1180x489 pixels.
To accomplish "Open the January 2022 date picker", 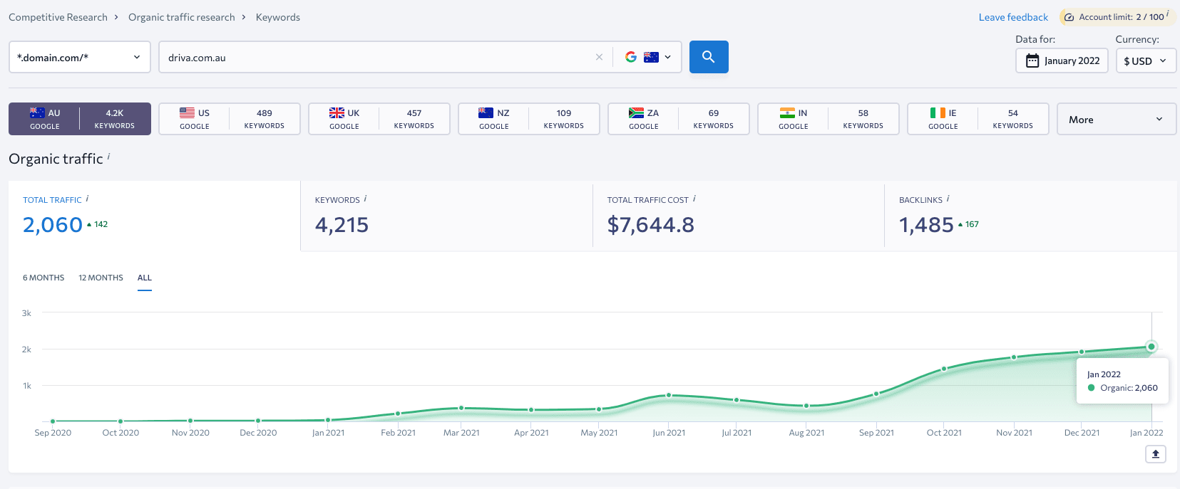I will pyautogui.click(x=1062, y=61).
